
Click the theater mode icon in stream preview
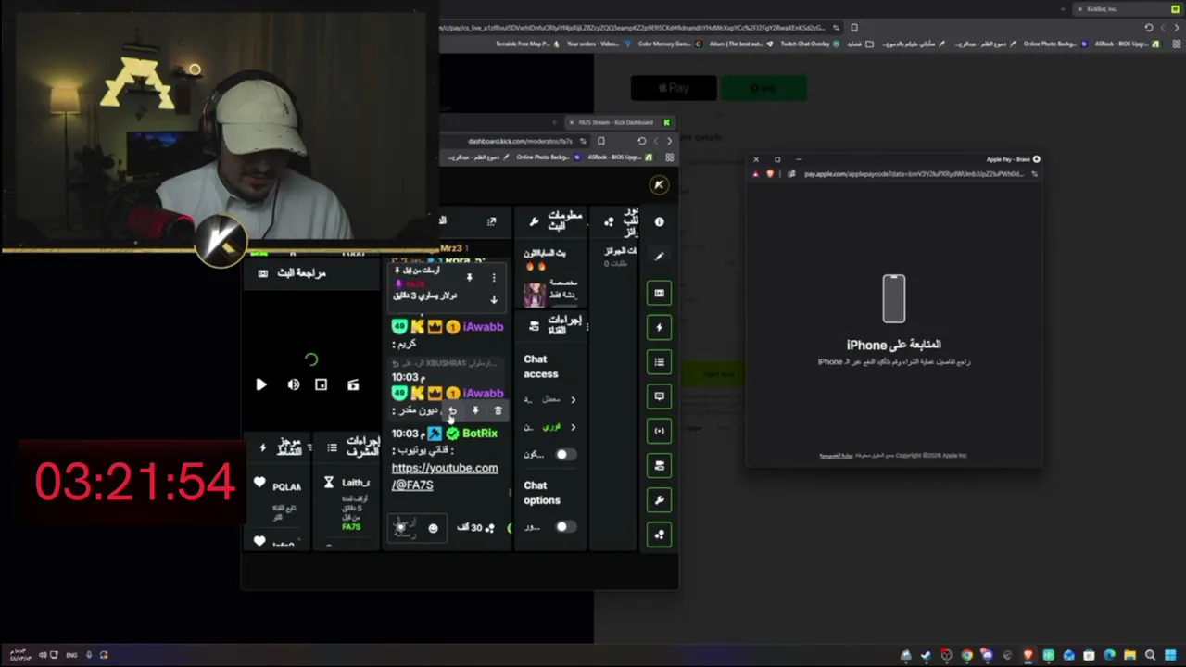coord(321,384)
